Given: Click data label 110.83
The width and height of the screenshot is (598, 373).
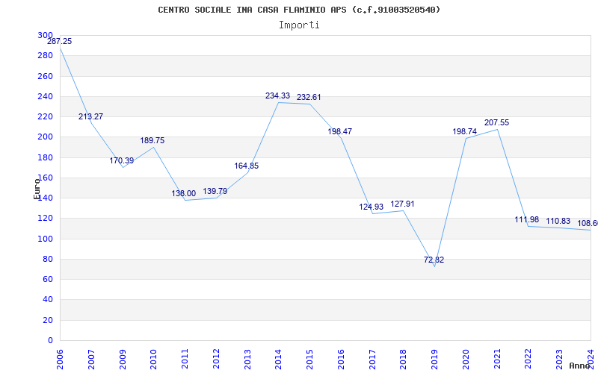Looking at the screenshot, I should click(x=558, y=221).
